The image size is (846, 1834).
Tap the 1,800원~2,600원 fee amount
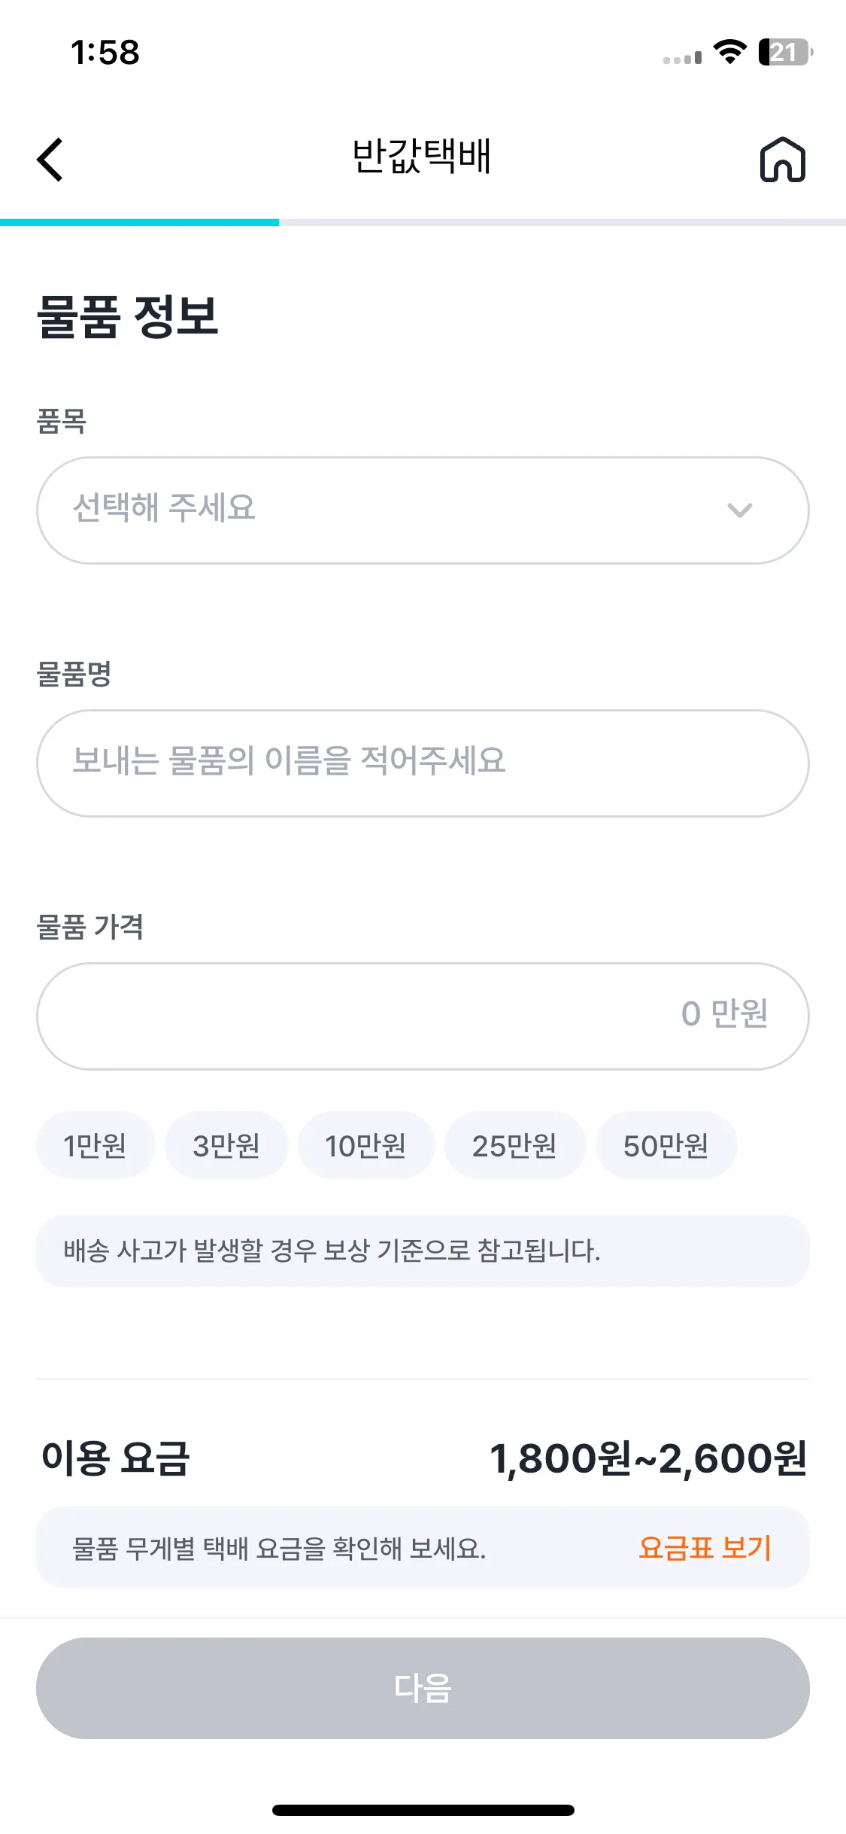pos(647,1458)
